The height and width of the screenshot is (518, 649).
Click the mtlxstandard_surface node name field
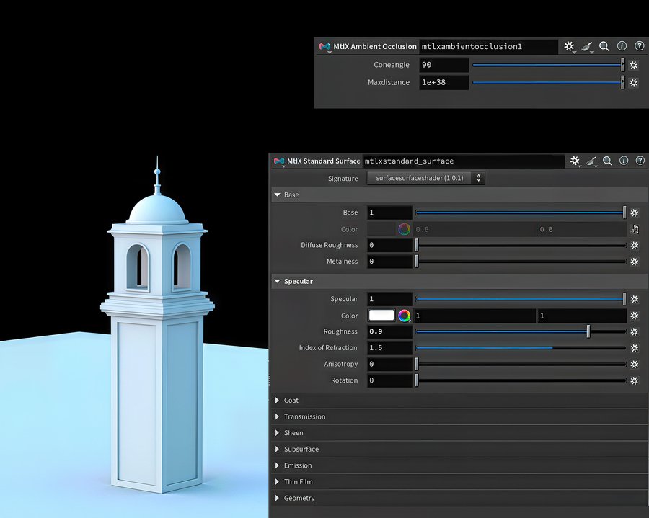pyautogui.click(x=462, y=161)
